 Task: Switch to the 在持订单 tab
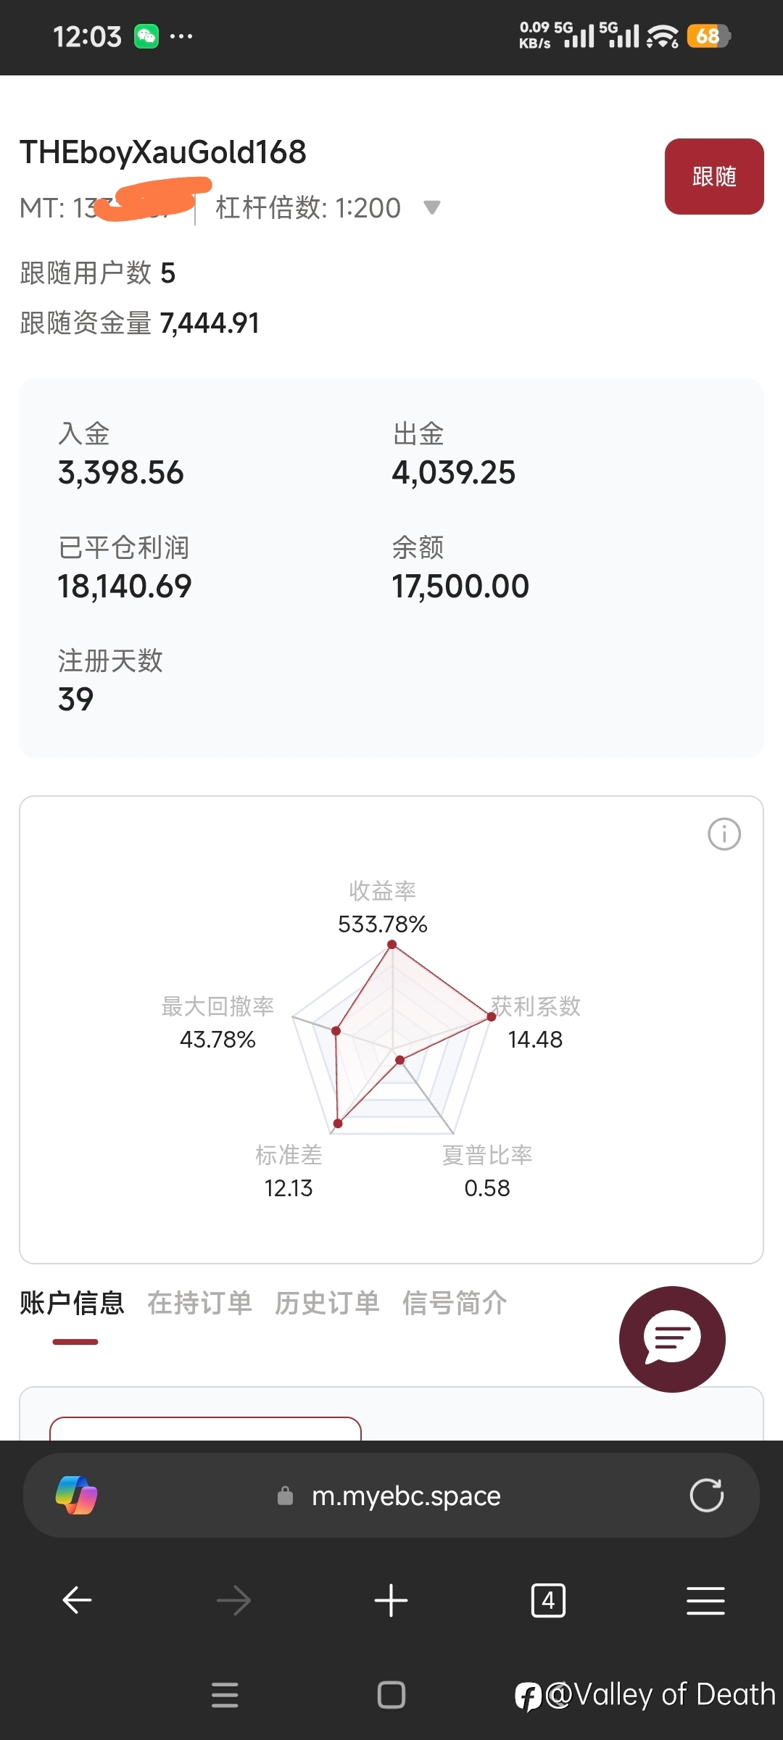199,1303
